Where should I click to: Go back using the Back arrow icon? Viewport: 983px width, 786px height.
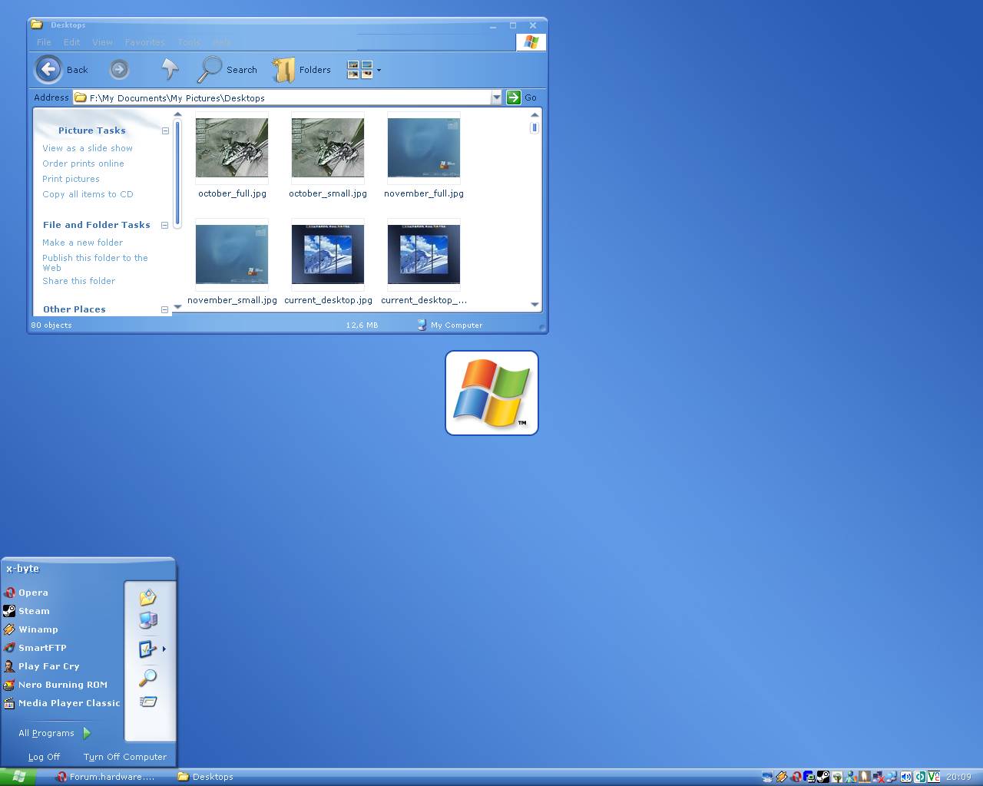point(48,70)
